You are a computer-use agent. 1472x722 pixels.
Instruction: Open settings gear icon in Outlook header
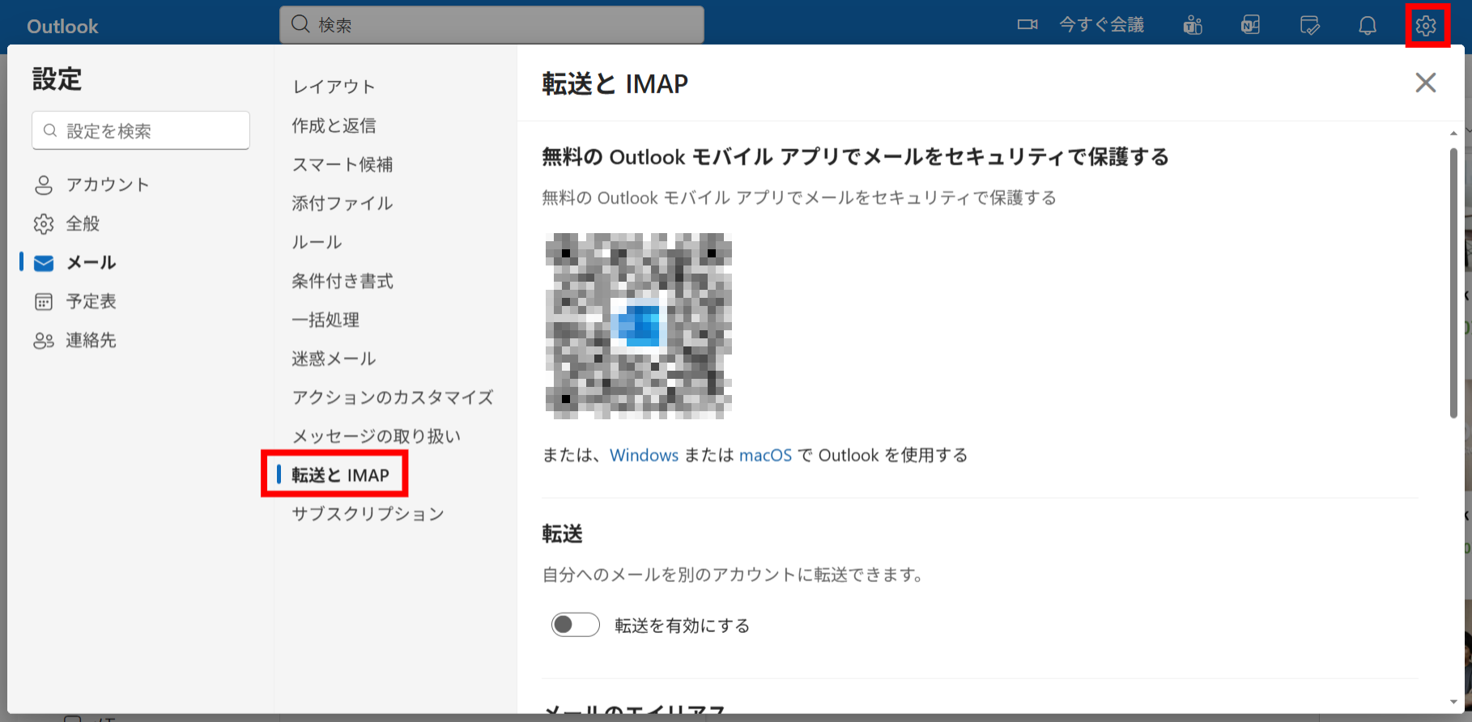(x=1426, y=26)
